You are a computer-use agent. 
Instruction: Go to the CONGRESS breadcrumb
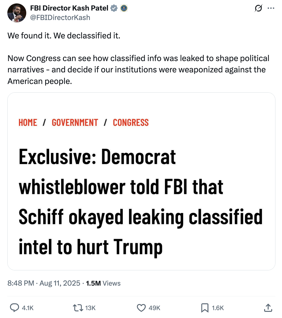(131, 123)
